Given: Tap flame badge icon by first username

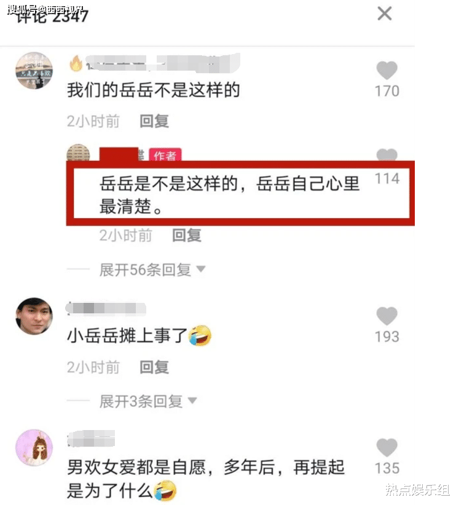Looking at the screenshot, I should click(x=76, y=63).
